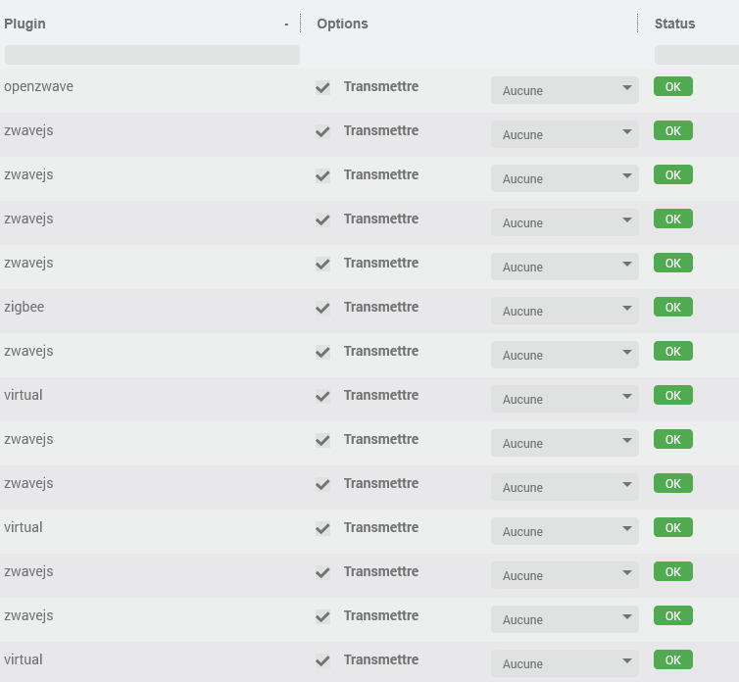Viewport: 739px width, 682px height.
Task: Toggle Transmettre checkbox in zigbee row
Action: pos(322,308)
